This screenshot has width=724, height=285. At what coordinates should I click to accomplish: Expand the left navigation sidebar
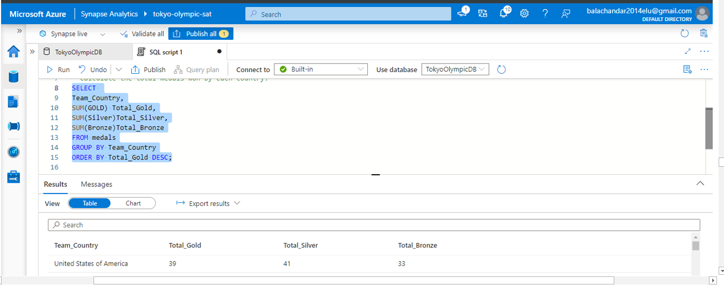(x=19, y=31)
